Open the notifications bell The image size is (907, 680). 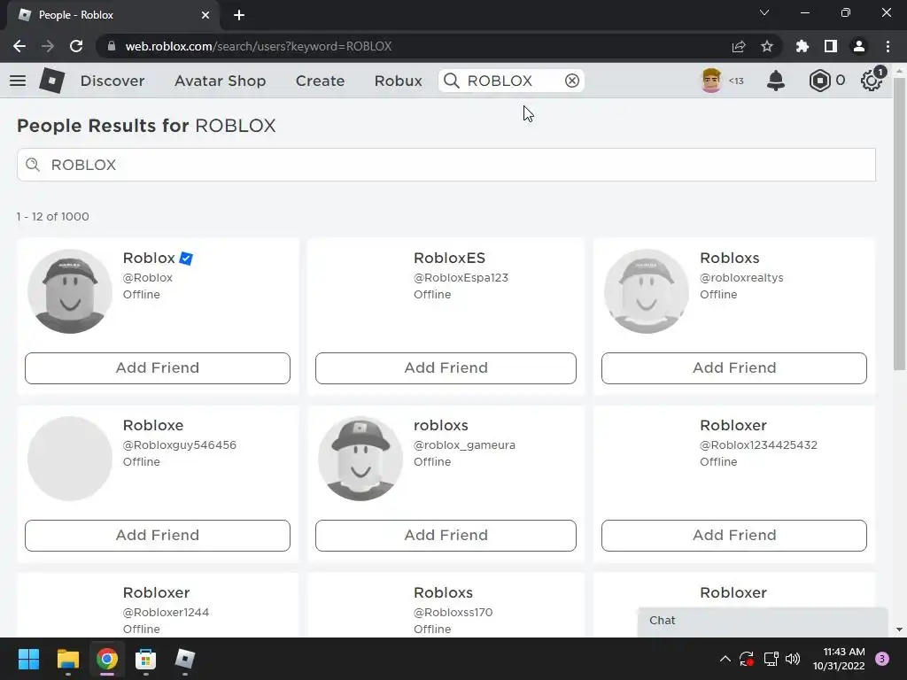point(775,81)
